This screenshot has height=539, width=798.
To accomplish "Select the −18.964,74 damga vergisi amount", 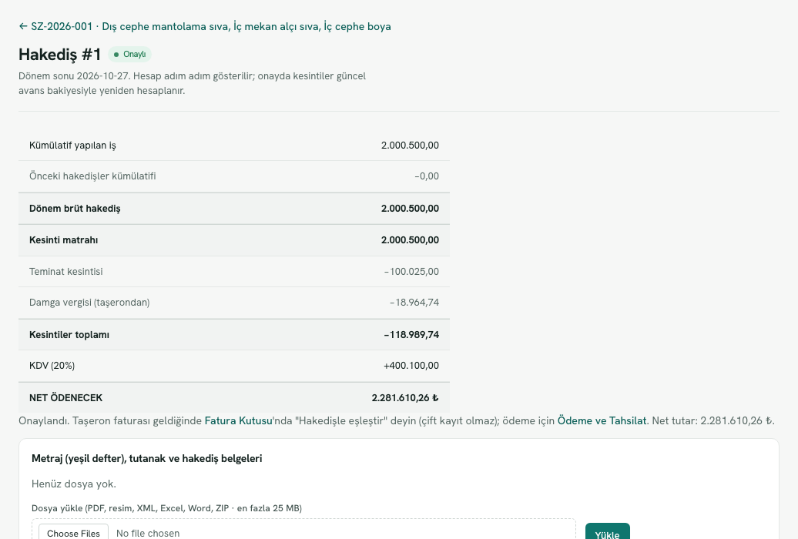I will 414,303.
